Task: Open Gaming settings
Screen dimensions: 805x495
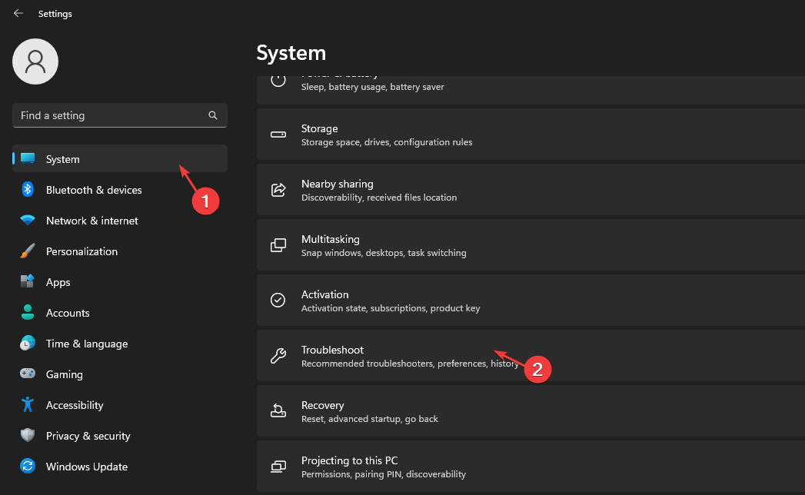Action: (x=120, y=374)
